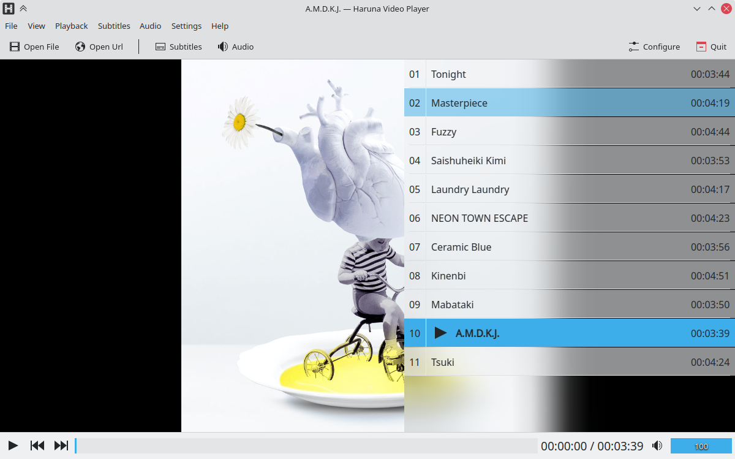Image resolution: width=735 pixels, height=459 pixels.
Task: Open the Subtitles toolbar dropdown
Action: pyautogui.click(x=178, y=47)
